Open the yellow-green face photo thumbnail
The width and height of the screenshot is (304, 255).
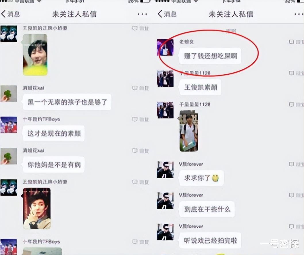click(35, 55)
